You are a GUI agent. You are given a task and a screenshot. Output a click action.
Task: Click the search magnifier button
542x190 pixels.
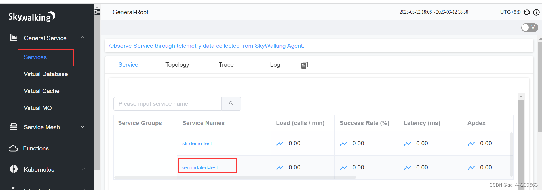click(231, 103)
